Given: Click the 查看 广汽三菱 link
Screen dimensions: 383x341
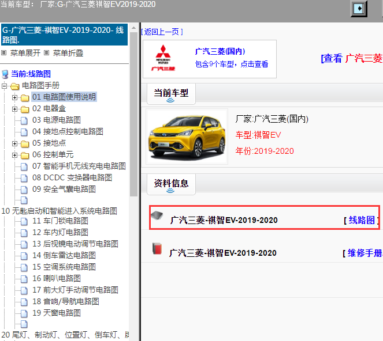Looking at the screenshot, I should pyautogui.click(x=352, y=58).
